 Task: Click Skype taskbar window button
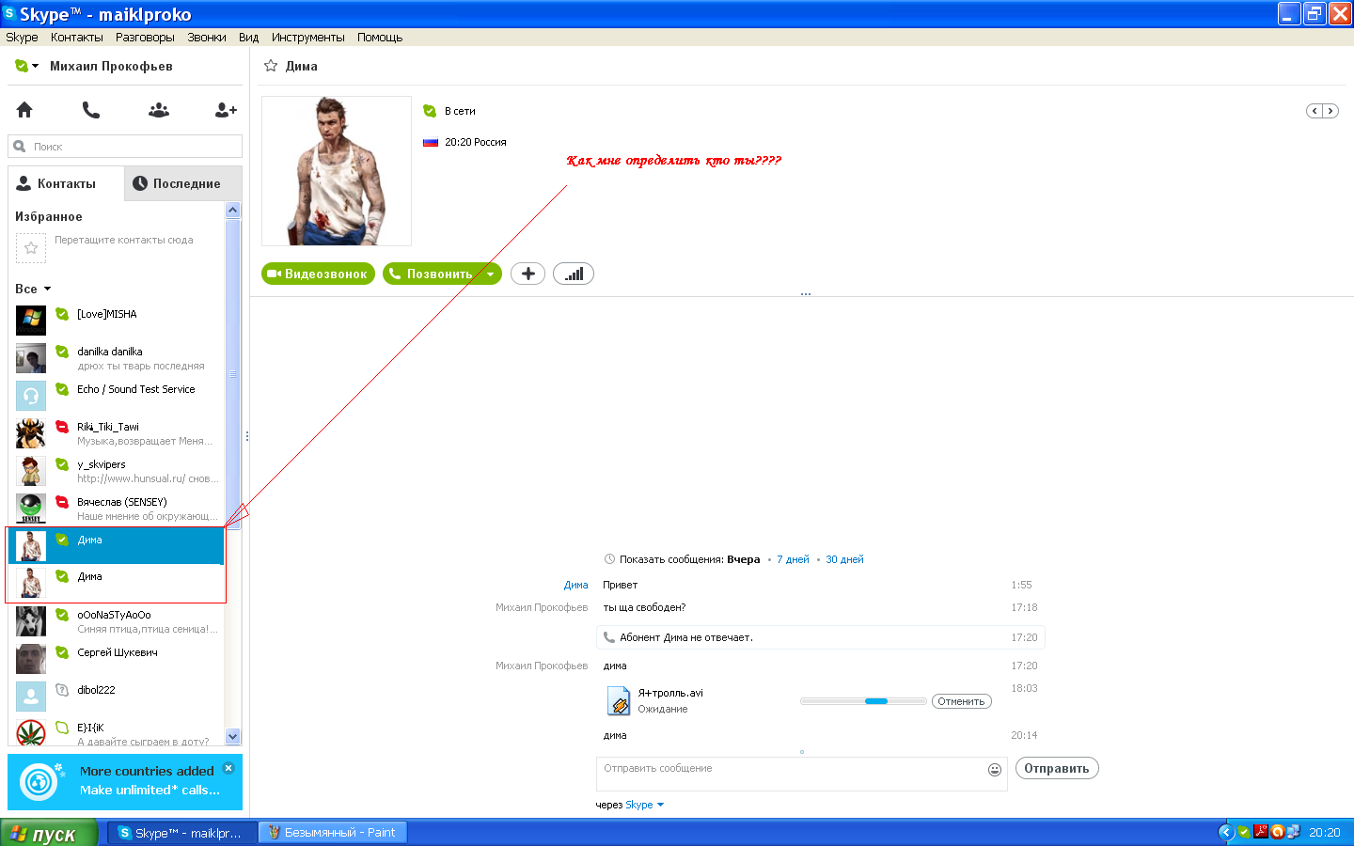click(182, 832)
